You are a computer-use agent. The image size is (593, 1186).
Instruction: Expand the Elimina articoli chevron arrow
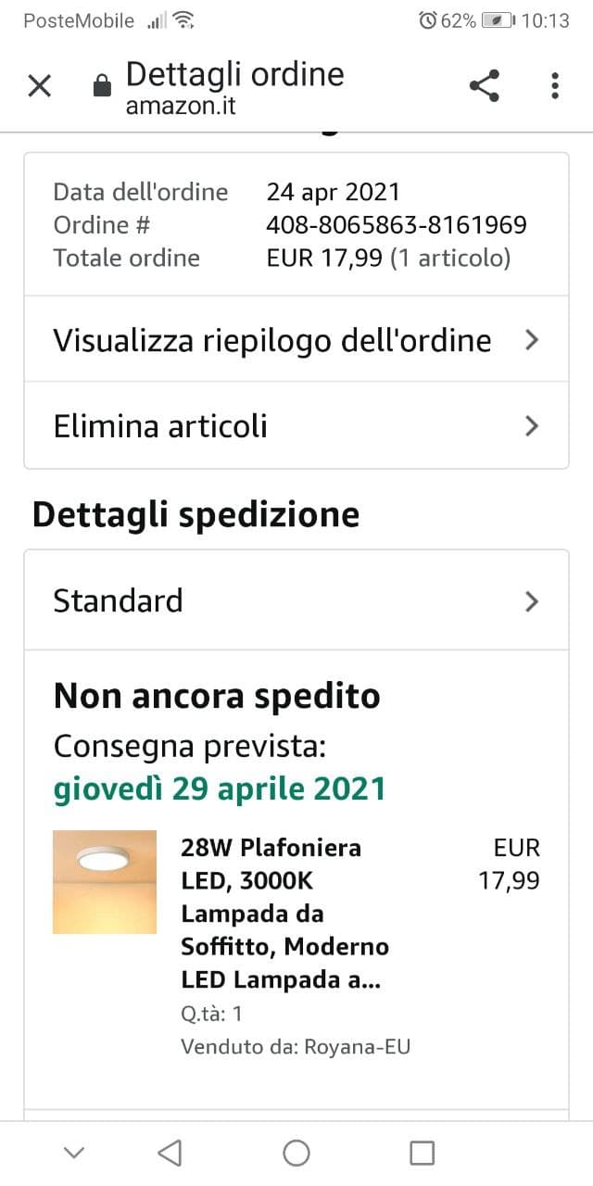point(531,426)
